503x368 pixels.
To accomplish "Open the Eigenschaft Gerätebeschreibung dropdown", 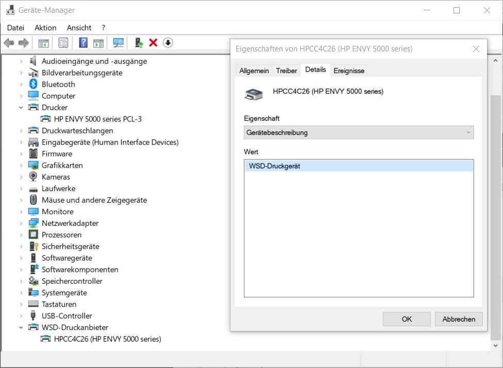I will point(359,132).
